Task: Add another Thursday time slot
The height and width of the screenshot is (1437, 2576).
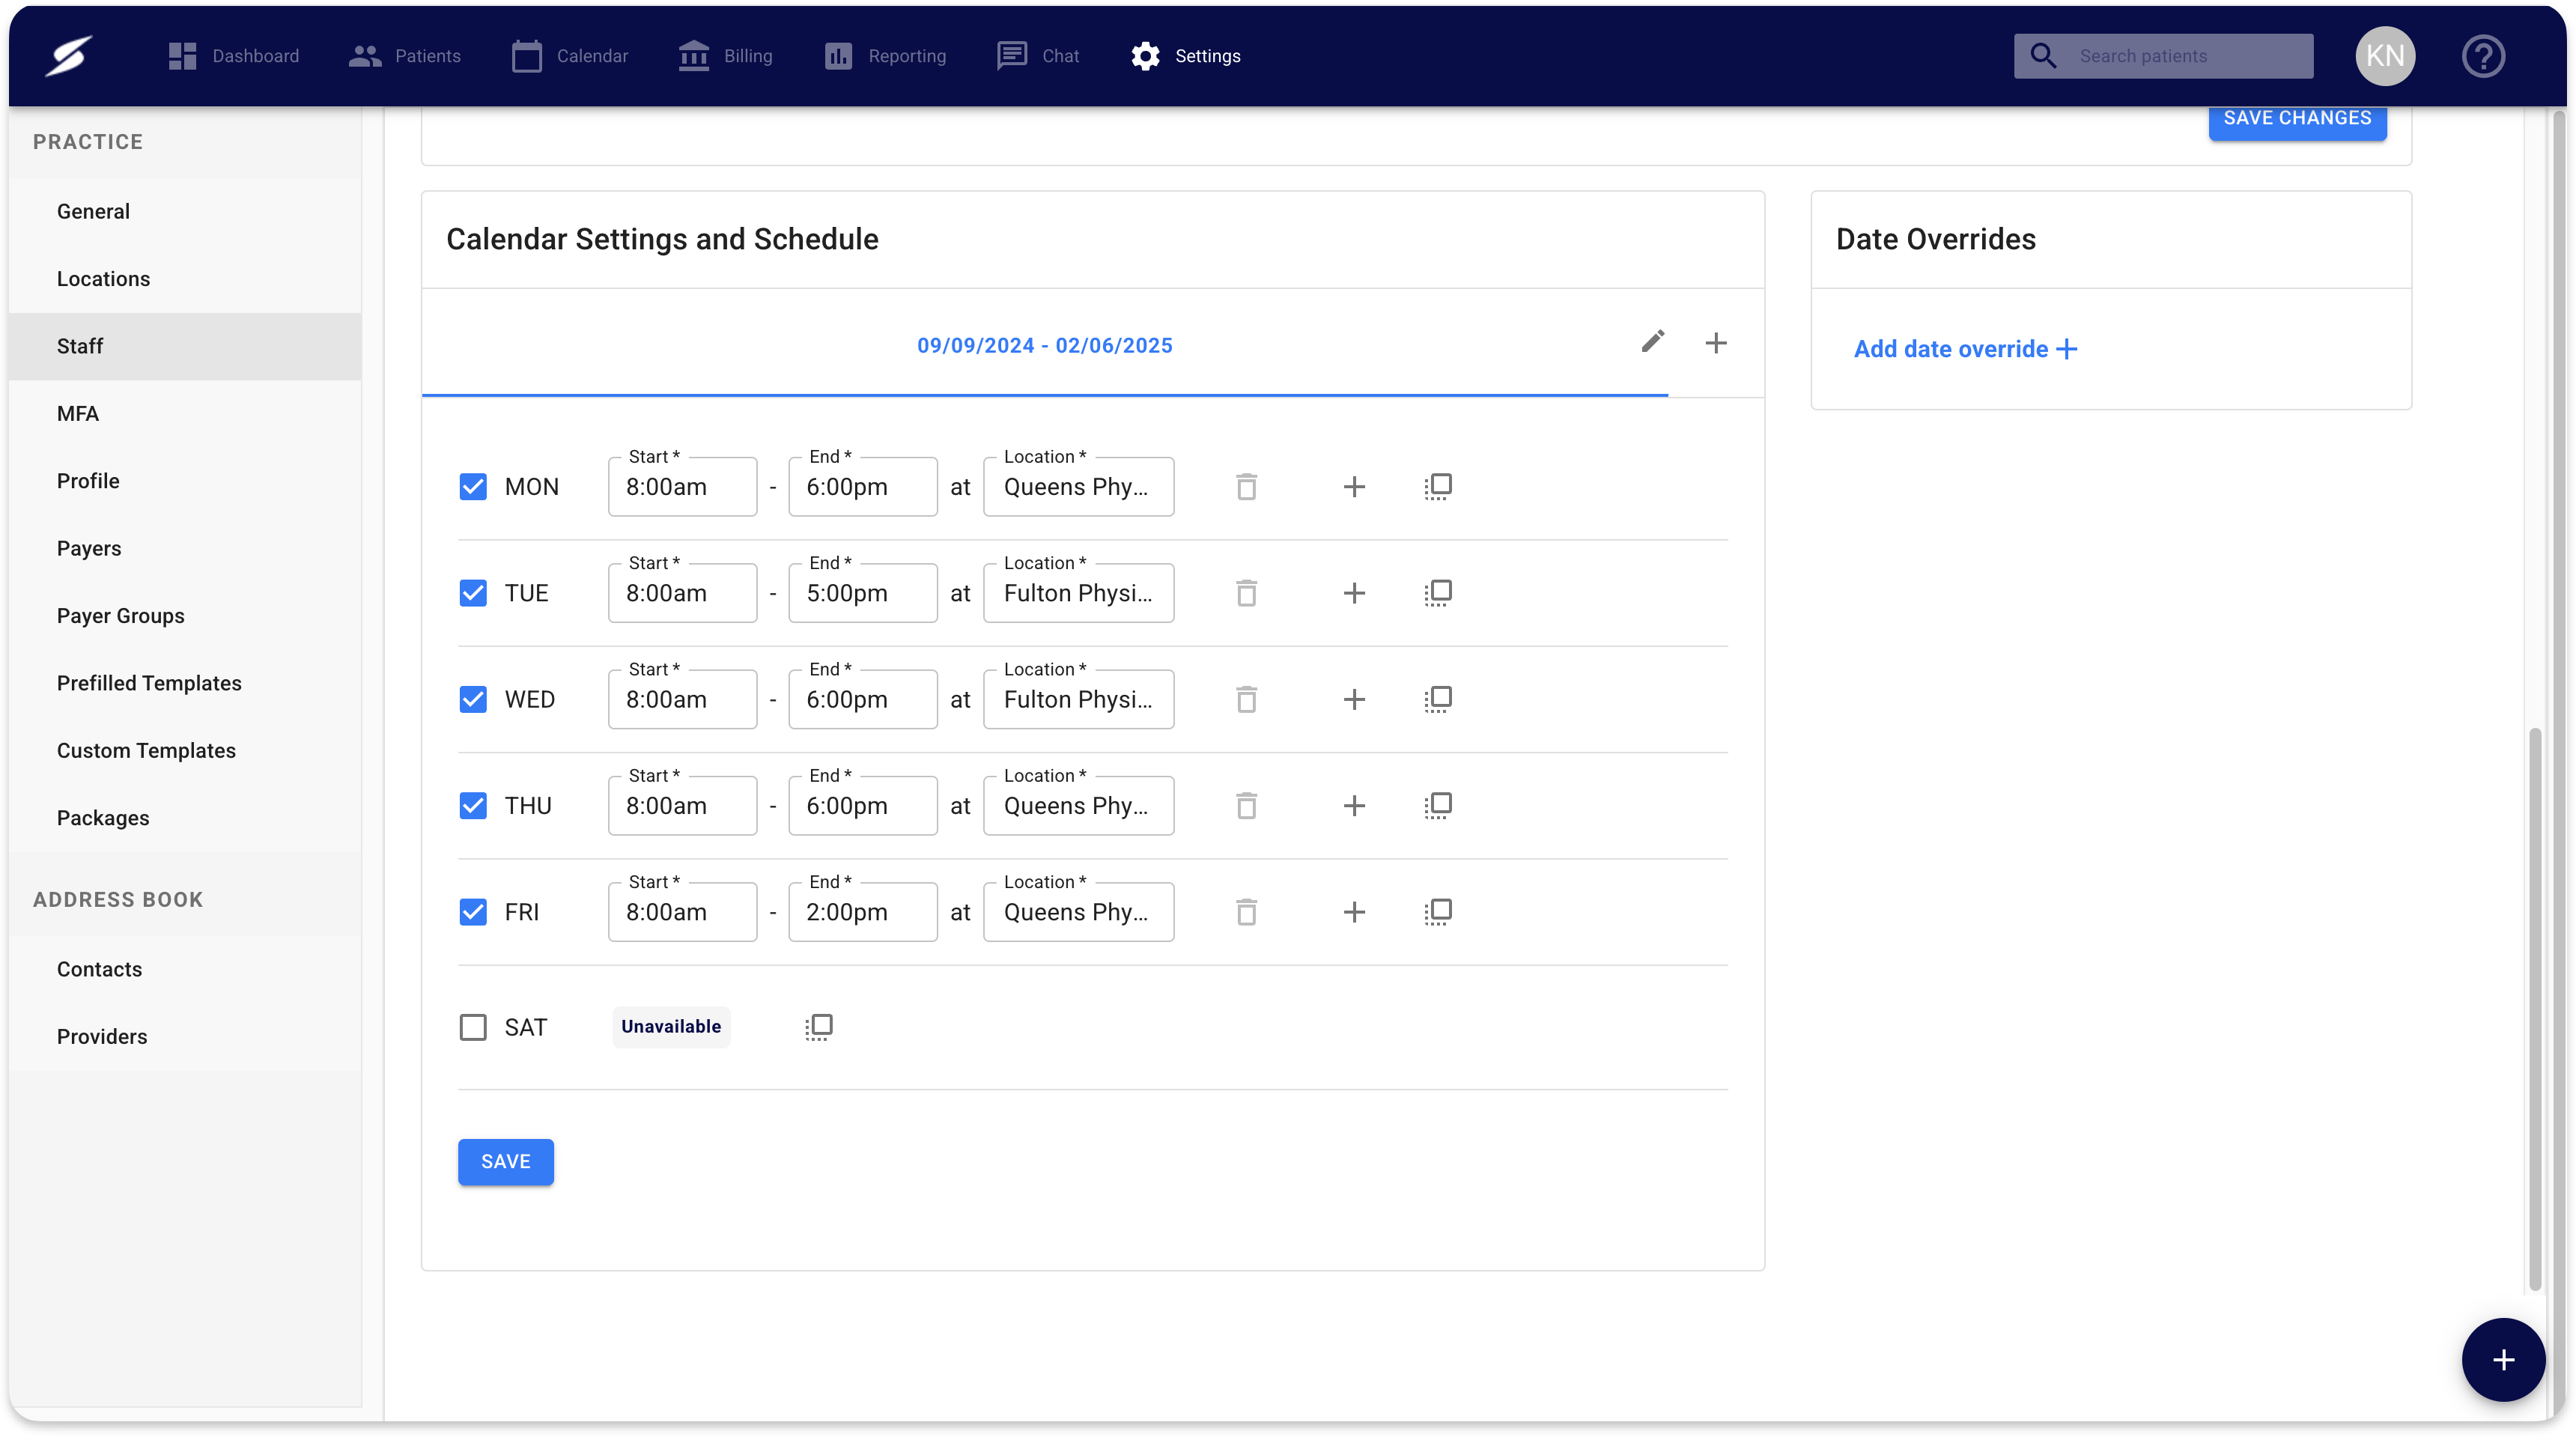Action: (x=1354, y=806)
